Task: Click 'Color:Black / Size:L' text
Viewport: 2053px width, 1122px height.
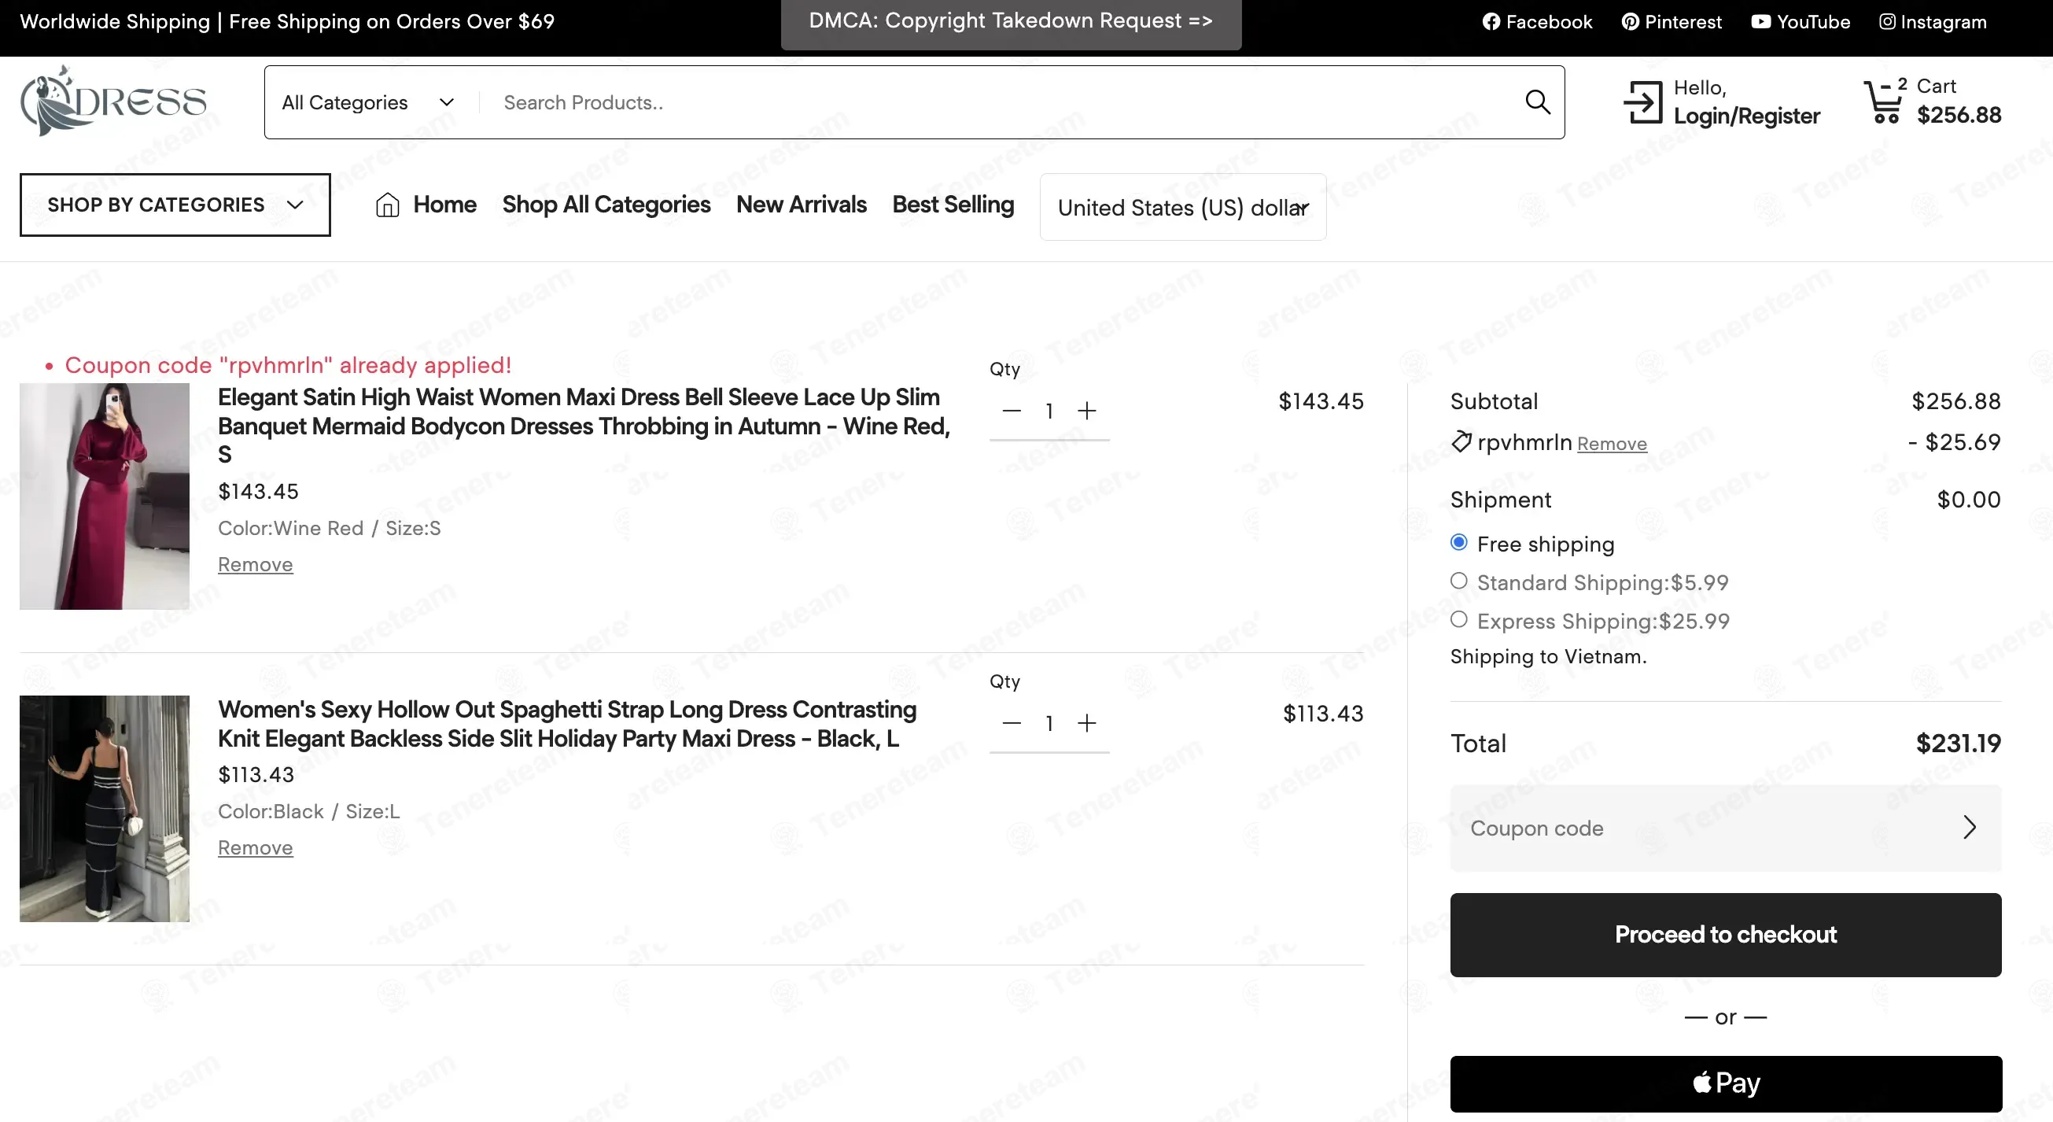Action: coord(308,811)
